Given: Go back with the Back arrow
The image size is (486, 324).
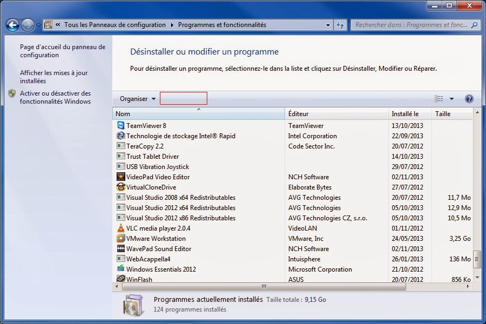Looking at the screenshot, I should [x=13, y=25].
